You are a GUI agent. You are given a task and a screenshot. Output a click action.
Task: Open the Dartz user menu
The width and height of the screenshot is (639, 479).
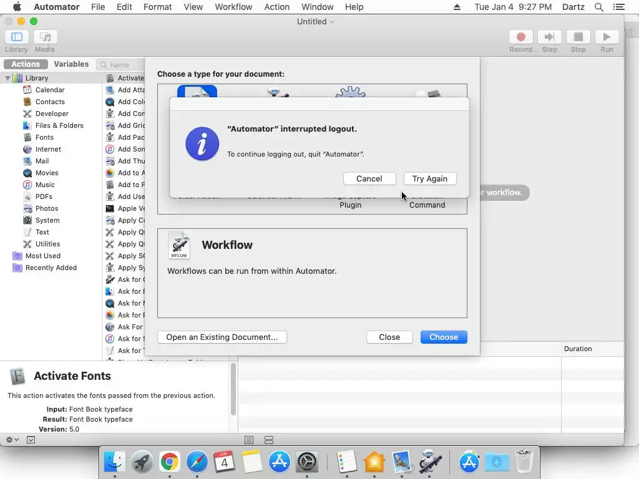pyautogui.click(x=573, y=7)
